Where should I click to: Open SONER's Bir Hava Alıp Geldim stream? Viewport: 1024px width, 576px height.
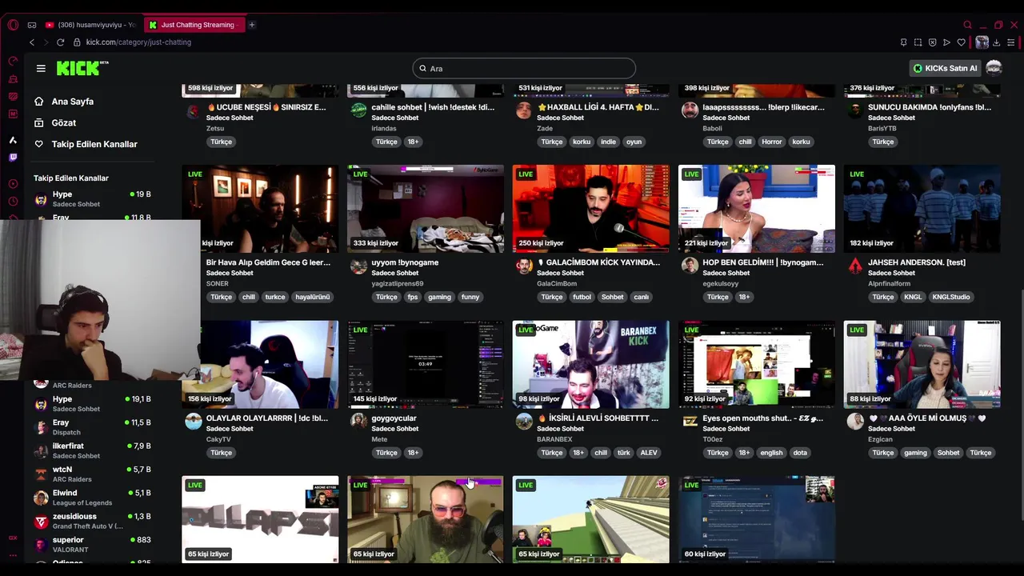pyautogui.click(x=260, y=209)
